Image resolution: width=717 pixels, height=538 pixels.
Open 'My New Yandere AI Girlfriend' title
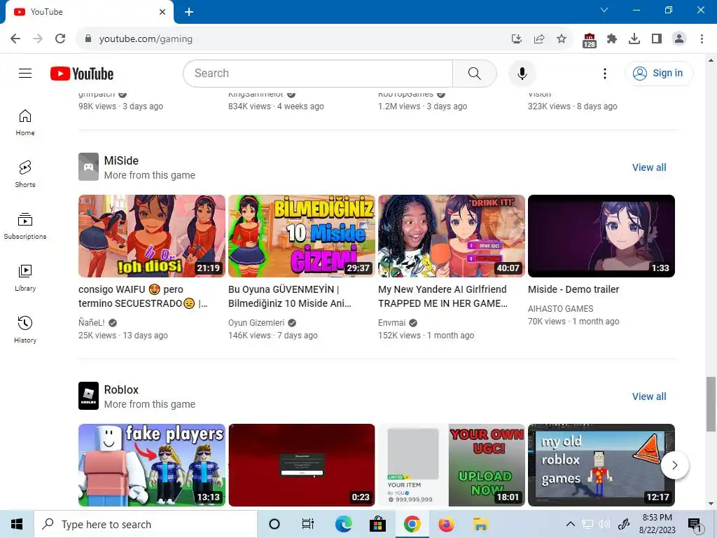click(x=443, y=296)
